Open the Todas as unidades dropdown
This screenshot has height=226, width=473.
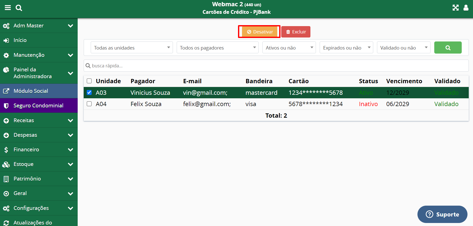(132, 48)
